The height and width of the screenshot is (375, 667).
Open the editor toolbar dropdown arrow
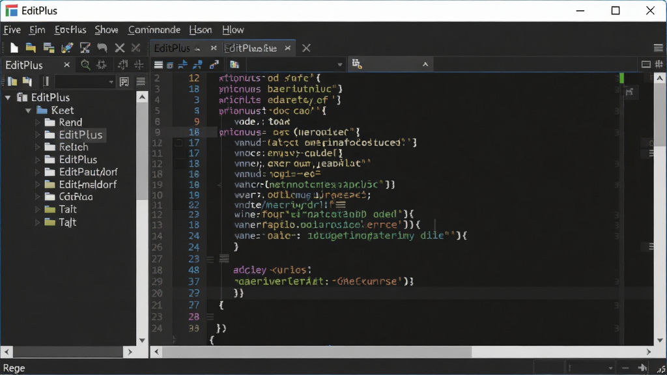[x=340, y=64]
